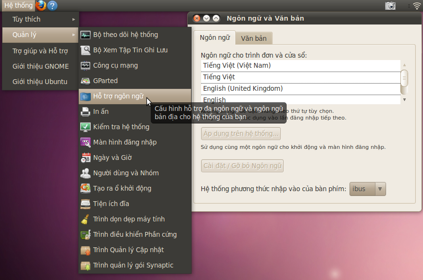Click the wireless network indicator icon

(x=417, y=6)
